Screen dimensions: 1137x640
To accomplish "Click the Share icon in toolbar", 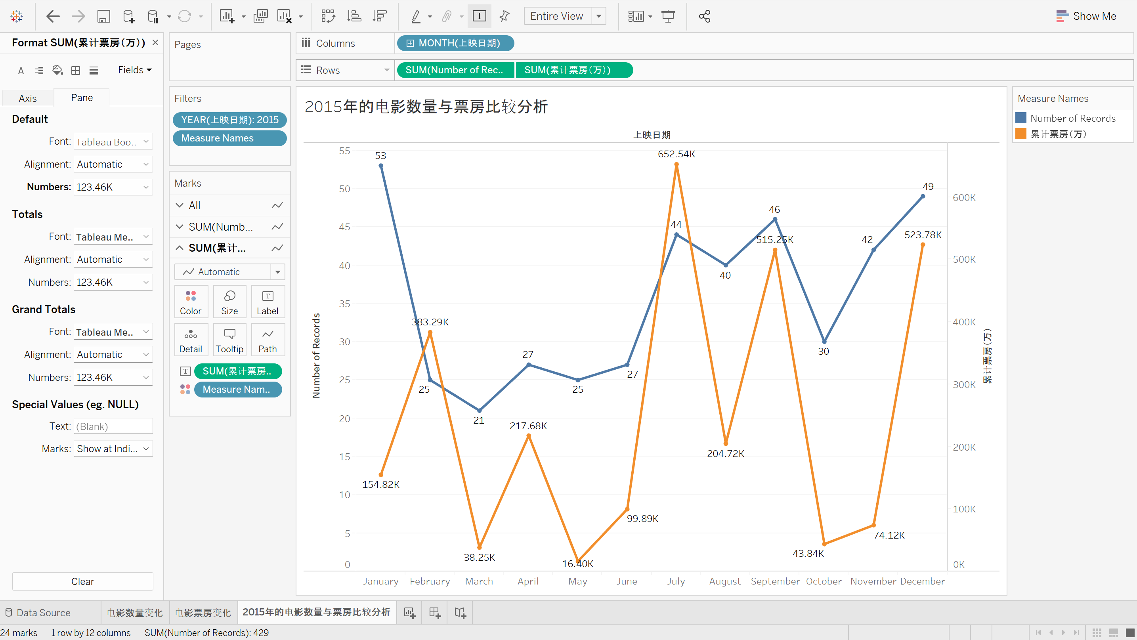I will [705, 16].
